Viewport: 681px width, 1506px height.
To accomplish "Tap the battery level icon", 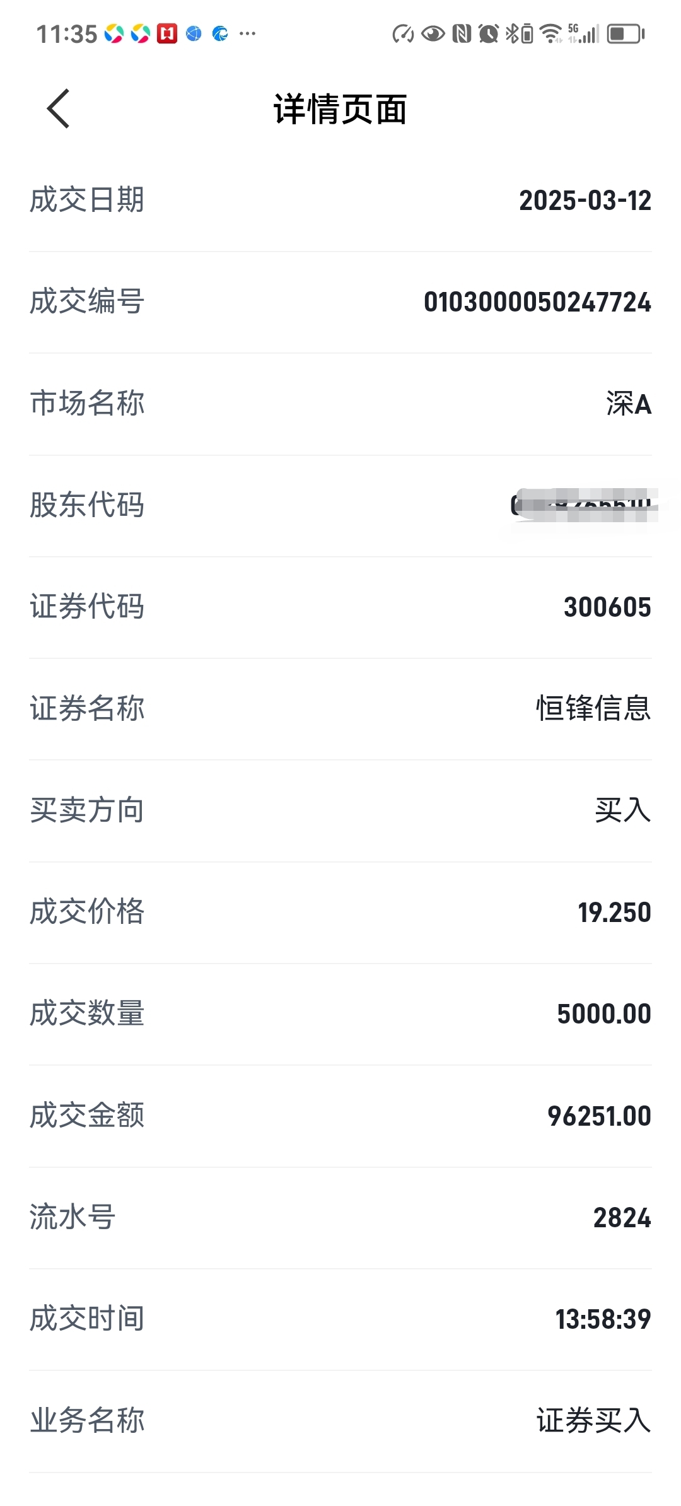I will pos(626,33).
